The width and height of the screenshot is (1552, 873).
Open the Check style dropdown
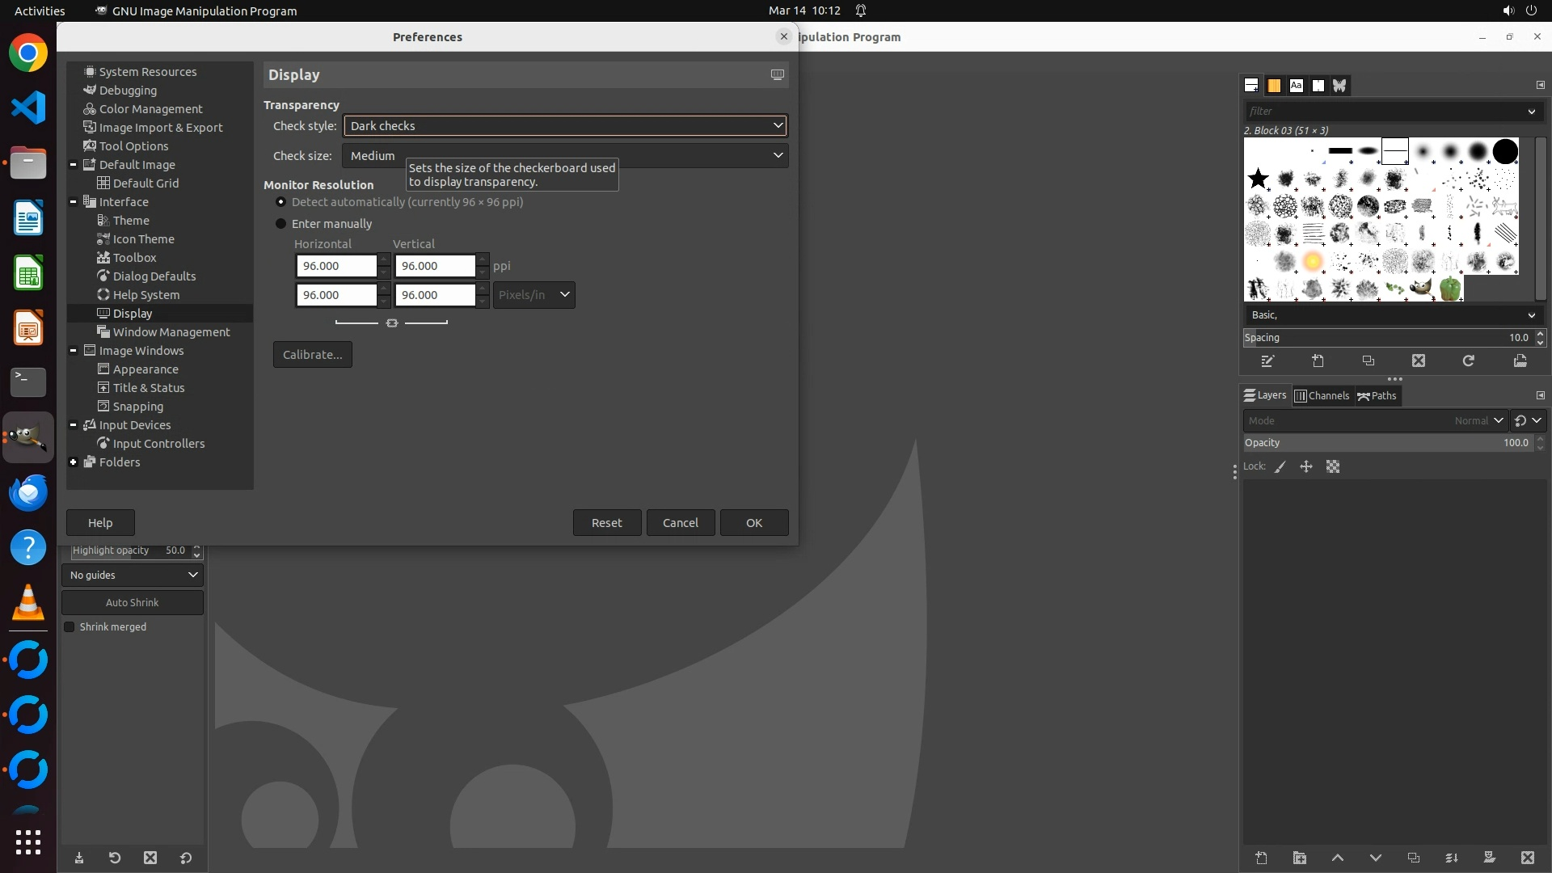565,125
